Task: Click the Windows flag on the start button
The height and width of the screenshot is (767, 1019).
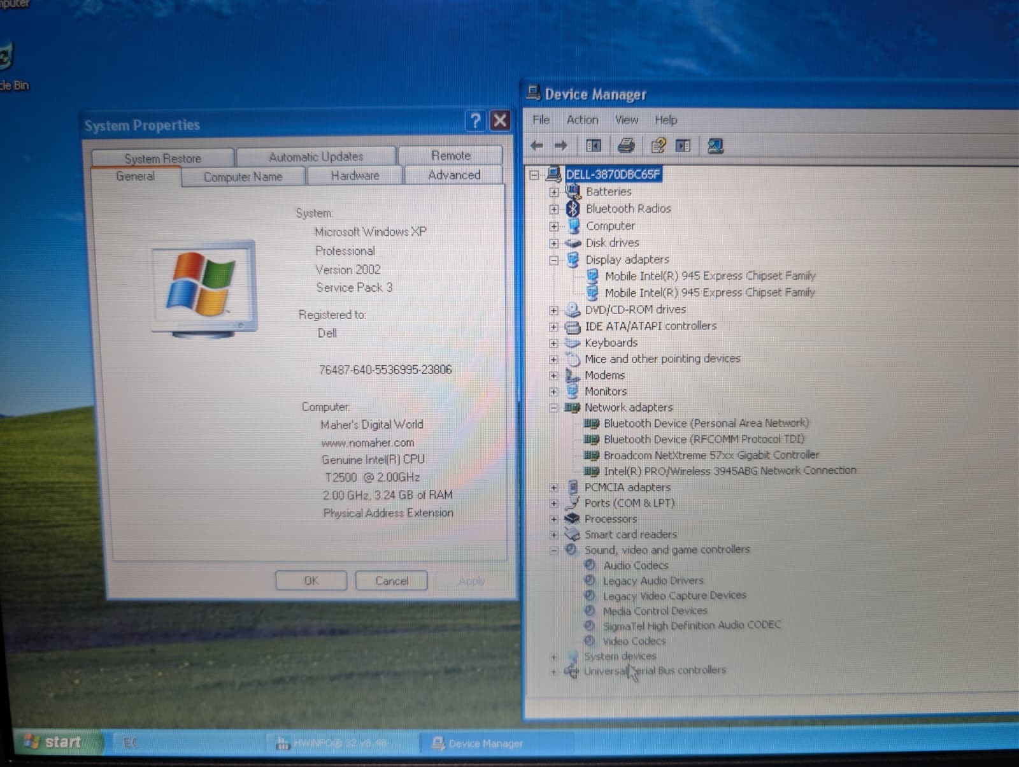Action: (x=31, y=742)
